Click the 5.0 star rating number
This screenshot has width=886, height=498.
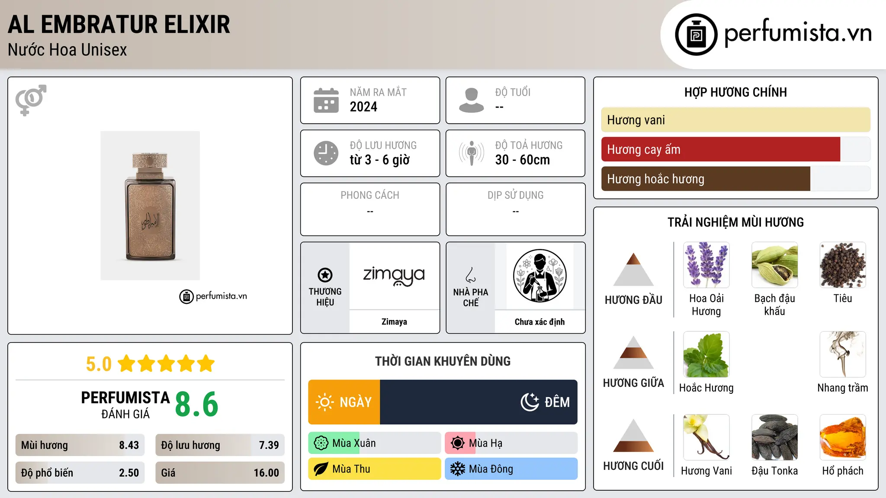[99, 364]
